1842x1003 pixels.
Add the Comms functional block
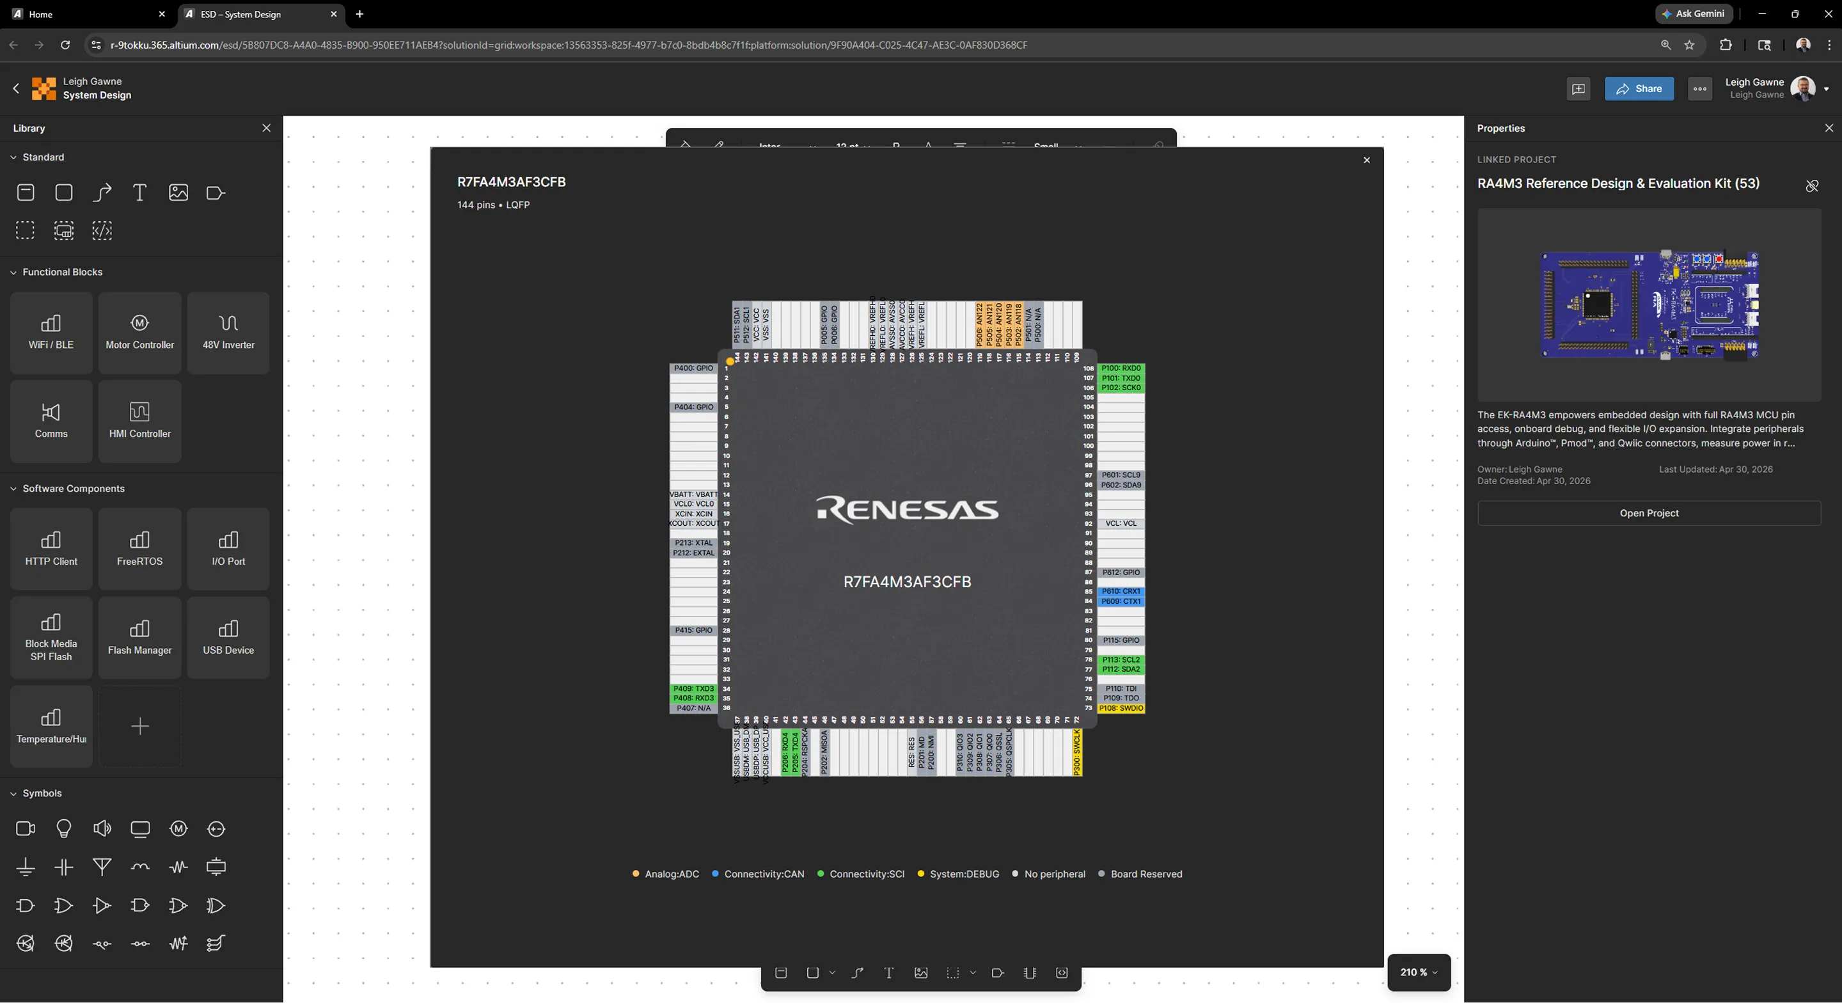[51, 422]
